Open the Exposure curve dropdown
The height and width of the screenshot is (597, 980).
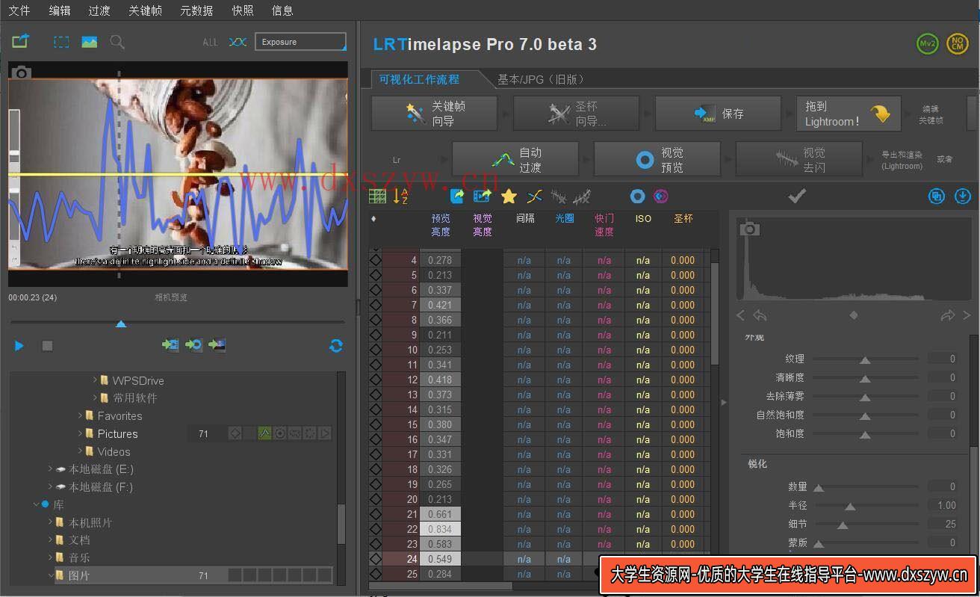coord(300,42)
